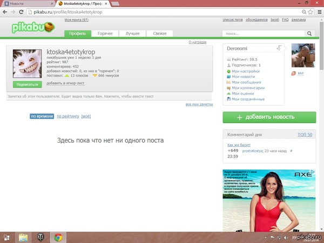Open File Explorer from the taskbar
This screenshot has width=324, height=243.
[x=24, y=237]
